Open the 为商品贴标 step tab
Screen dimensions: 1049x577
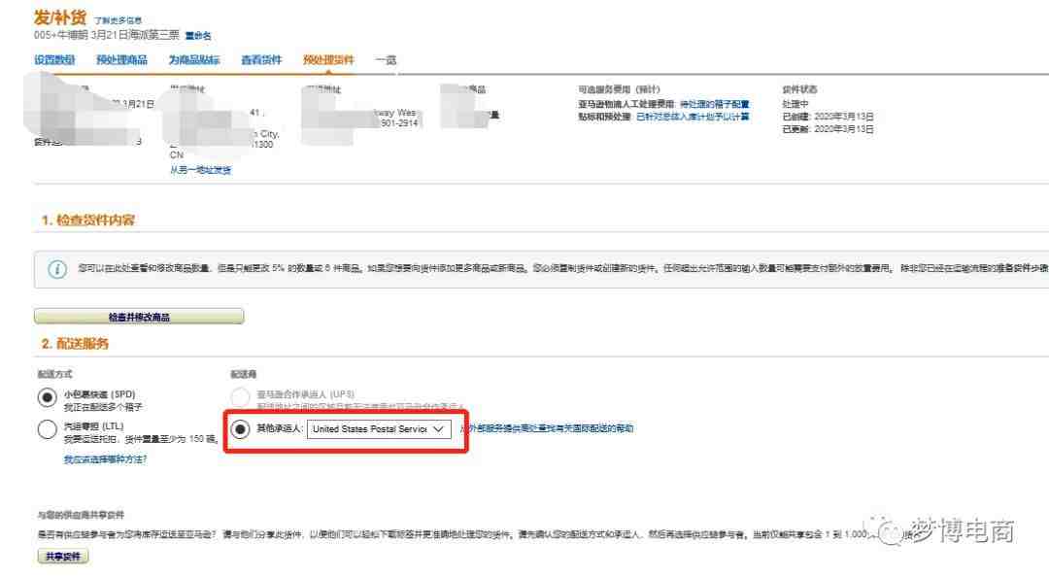click(x=194, y=59)
